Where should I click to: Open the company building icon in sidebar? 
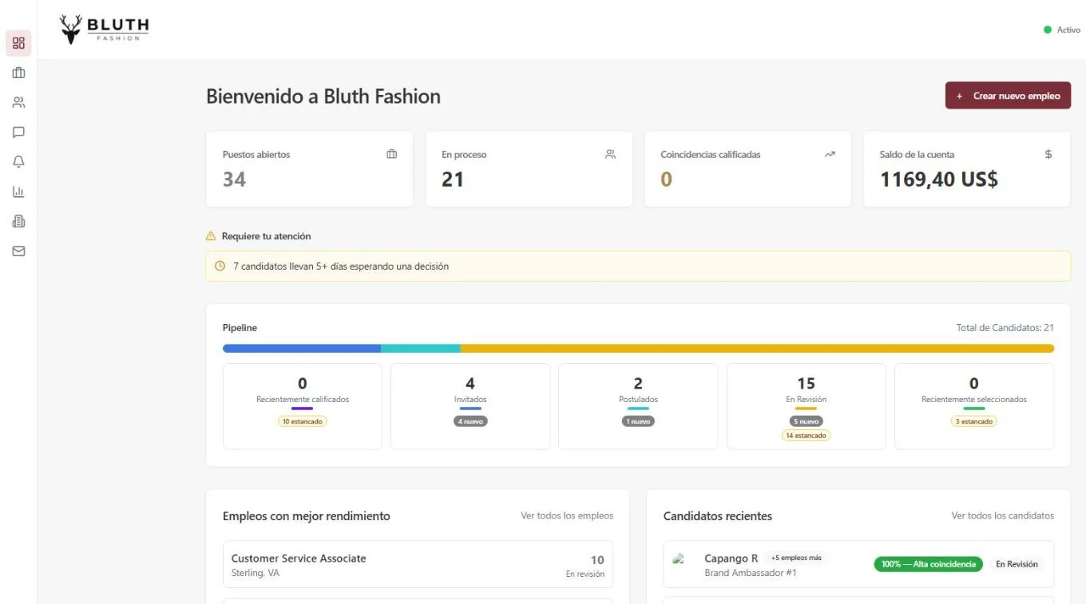pyautogui.click(x=18, y=221)
